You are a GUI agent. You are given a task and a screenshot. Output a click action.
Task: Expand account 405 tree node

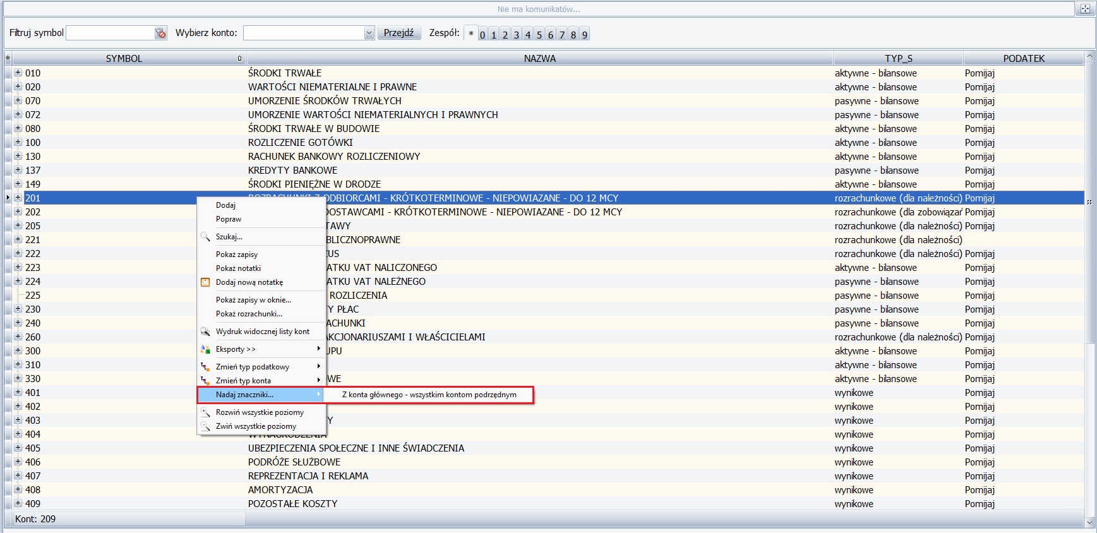pyautogui.click(x=18, y=448)
